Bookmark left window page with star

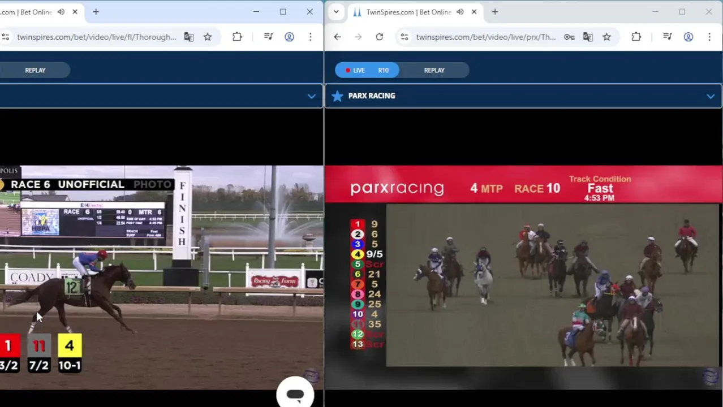tap(208, 37)
